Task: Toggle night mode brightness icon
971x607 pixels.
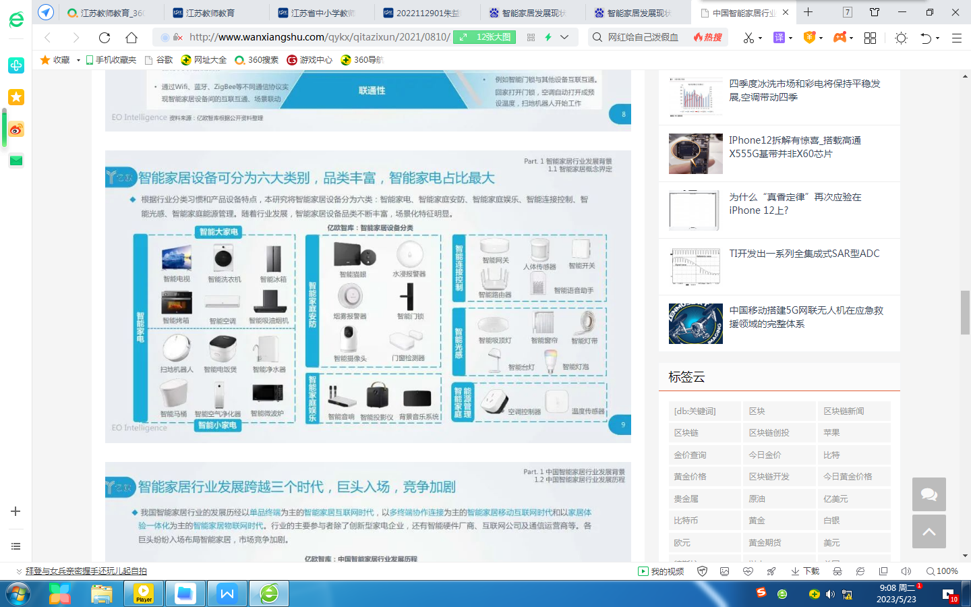Action: 901,38
